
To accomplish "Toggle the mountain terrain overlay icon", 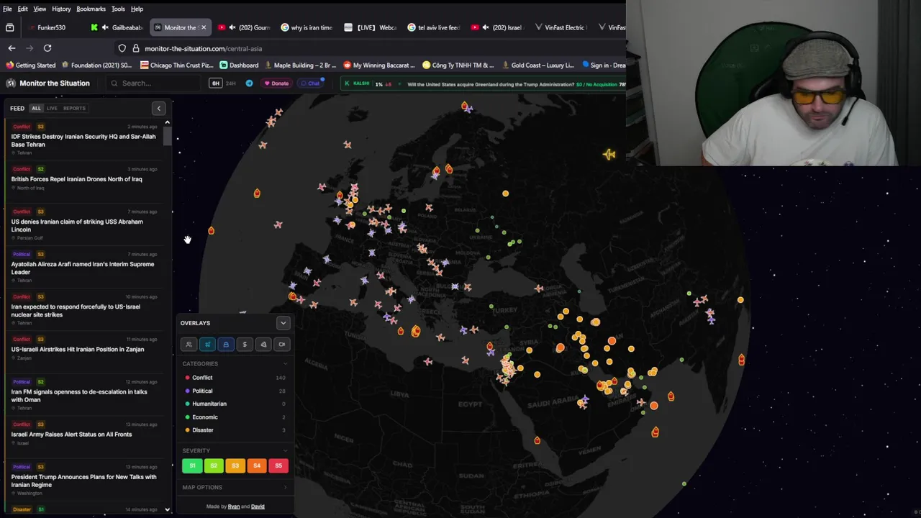I will point(263,345).
